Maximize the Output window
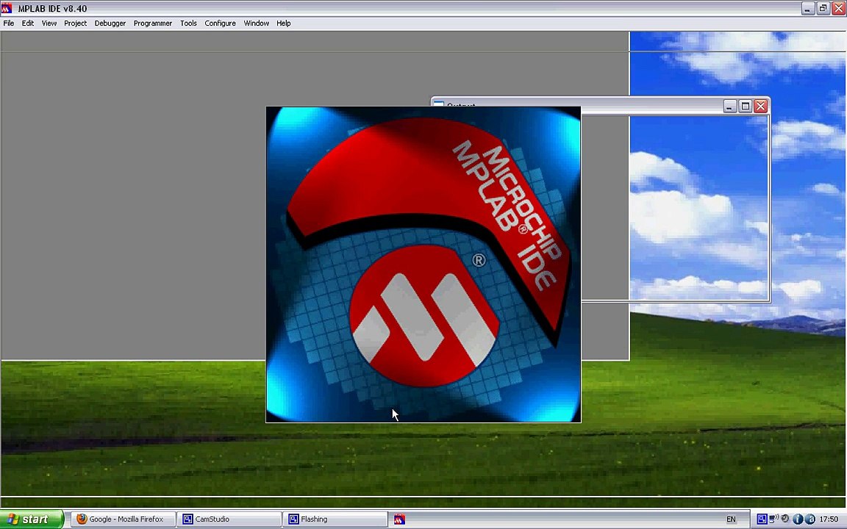Screen dimensions: 847x529 pyautogui.click(x=746, y=107)
